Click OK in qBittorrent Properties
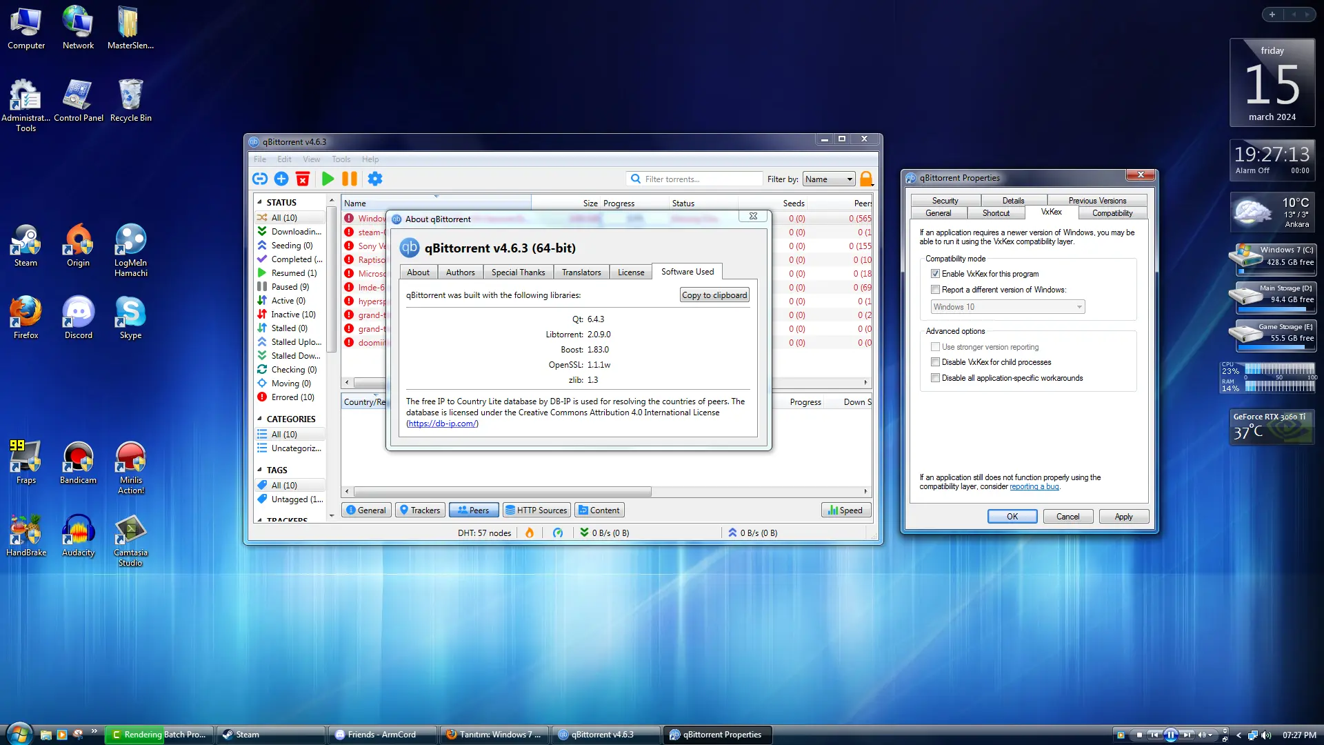 pos(1012,517)
